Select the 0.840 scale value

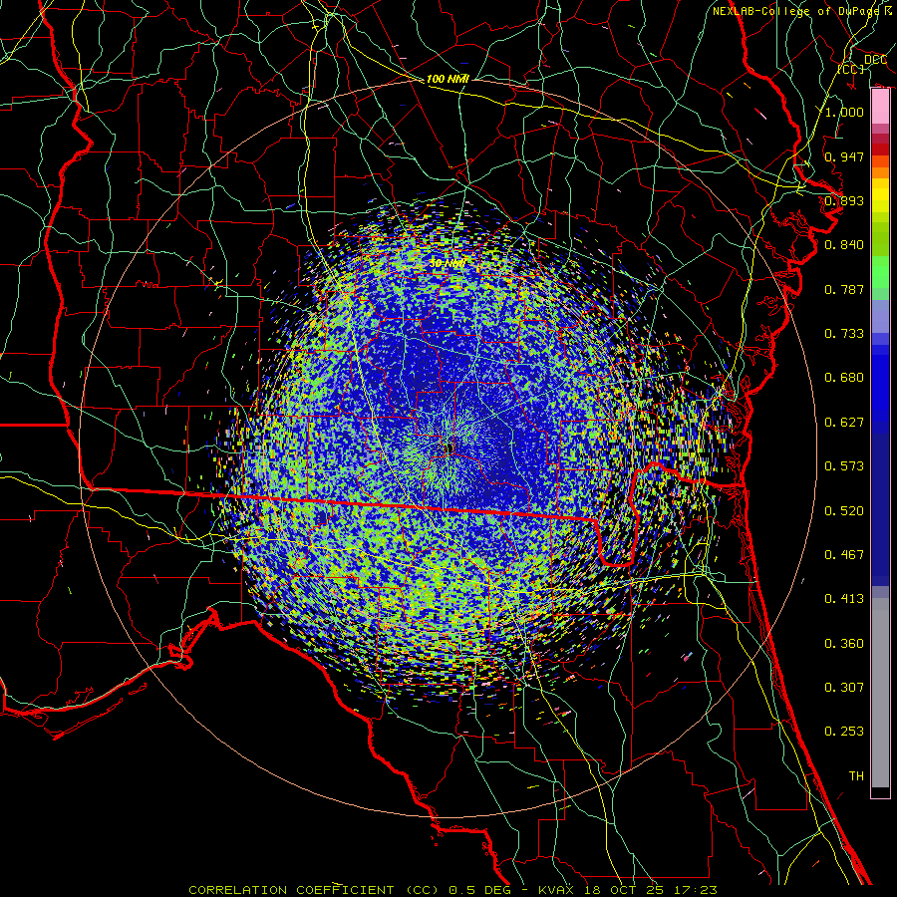pyautogui.click(x=844, y=245)
